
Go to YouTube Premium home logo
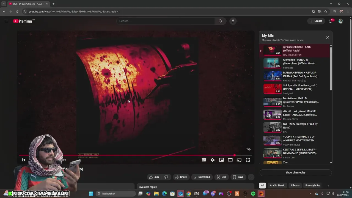[x=23, y=21]
